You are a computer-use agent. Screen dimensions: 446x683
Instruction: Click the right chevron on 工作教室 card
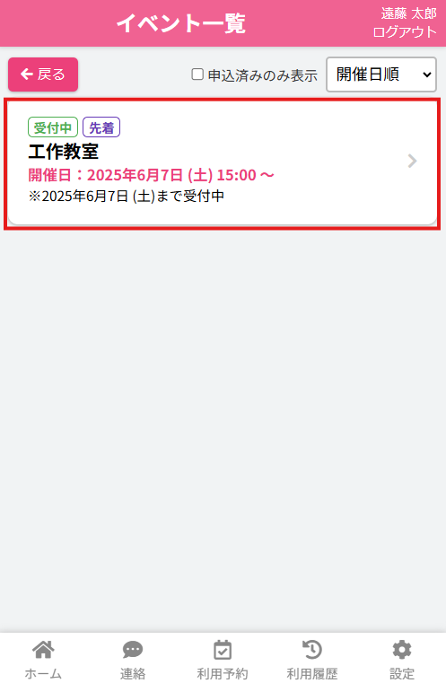(412, 162)
